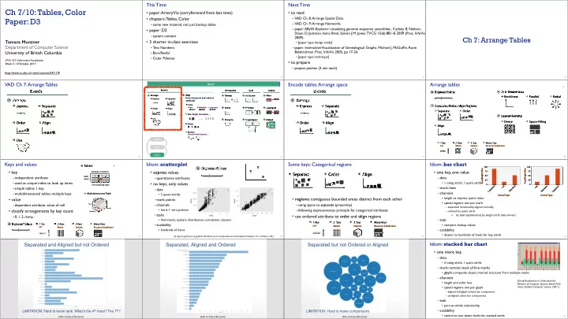The image size is (568, 319).
Task: Select the 'VAD Ch 7: Arrange Tables' slide
Action: 71,120
